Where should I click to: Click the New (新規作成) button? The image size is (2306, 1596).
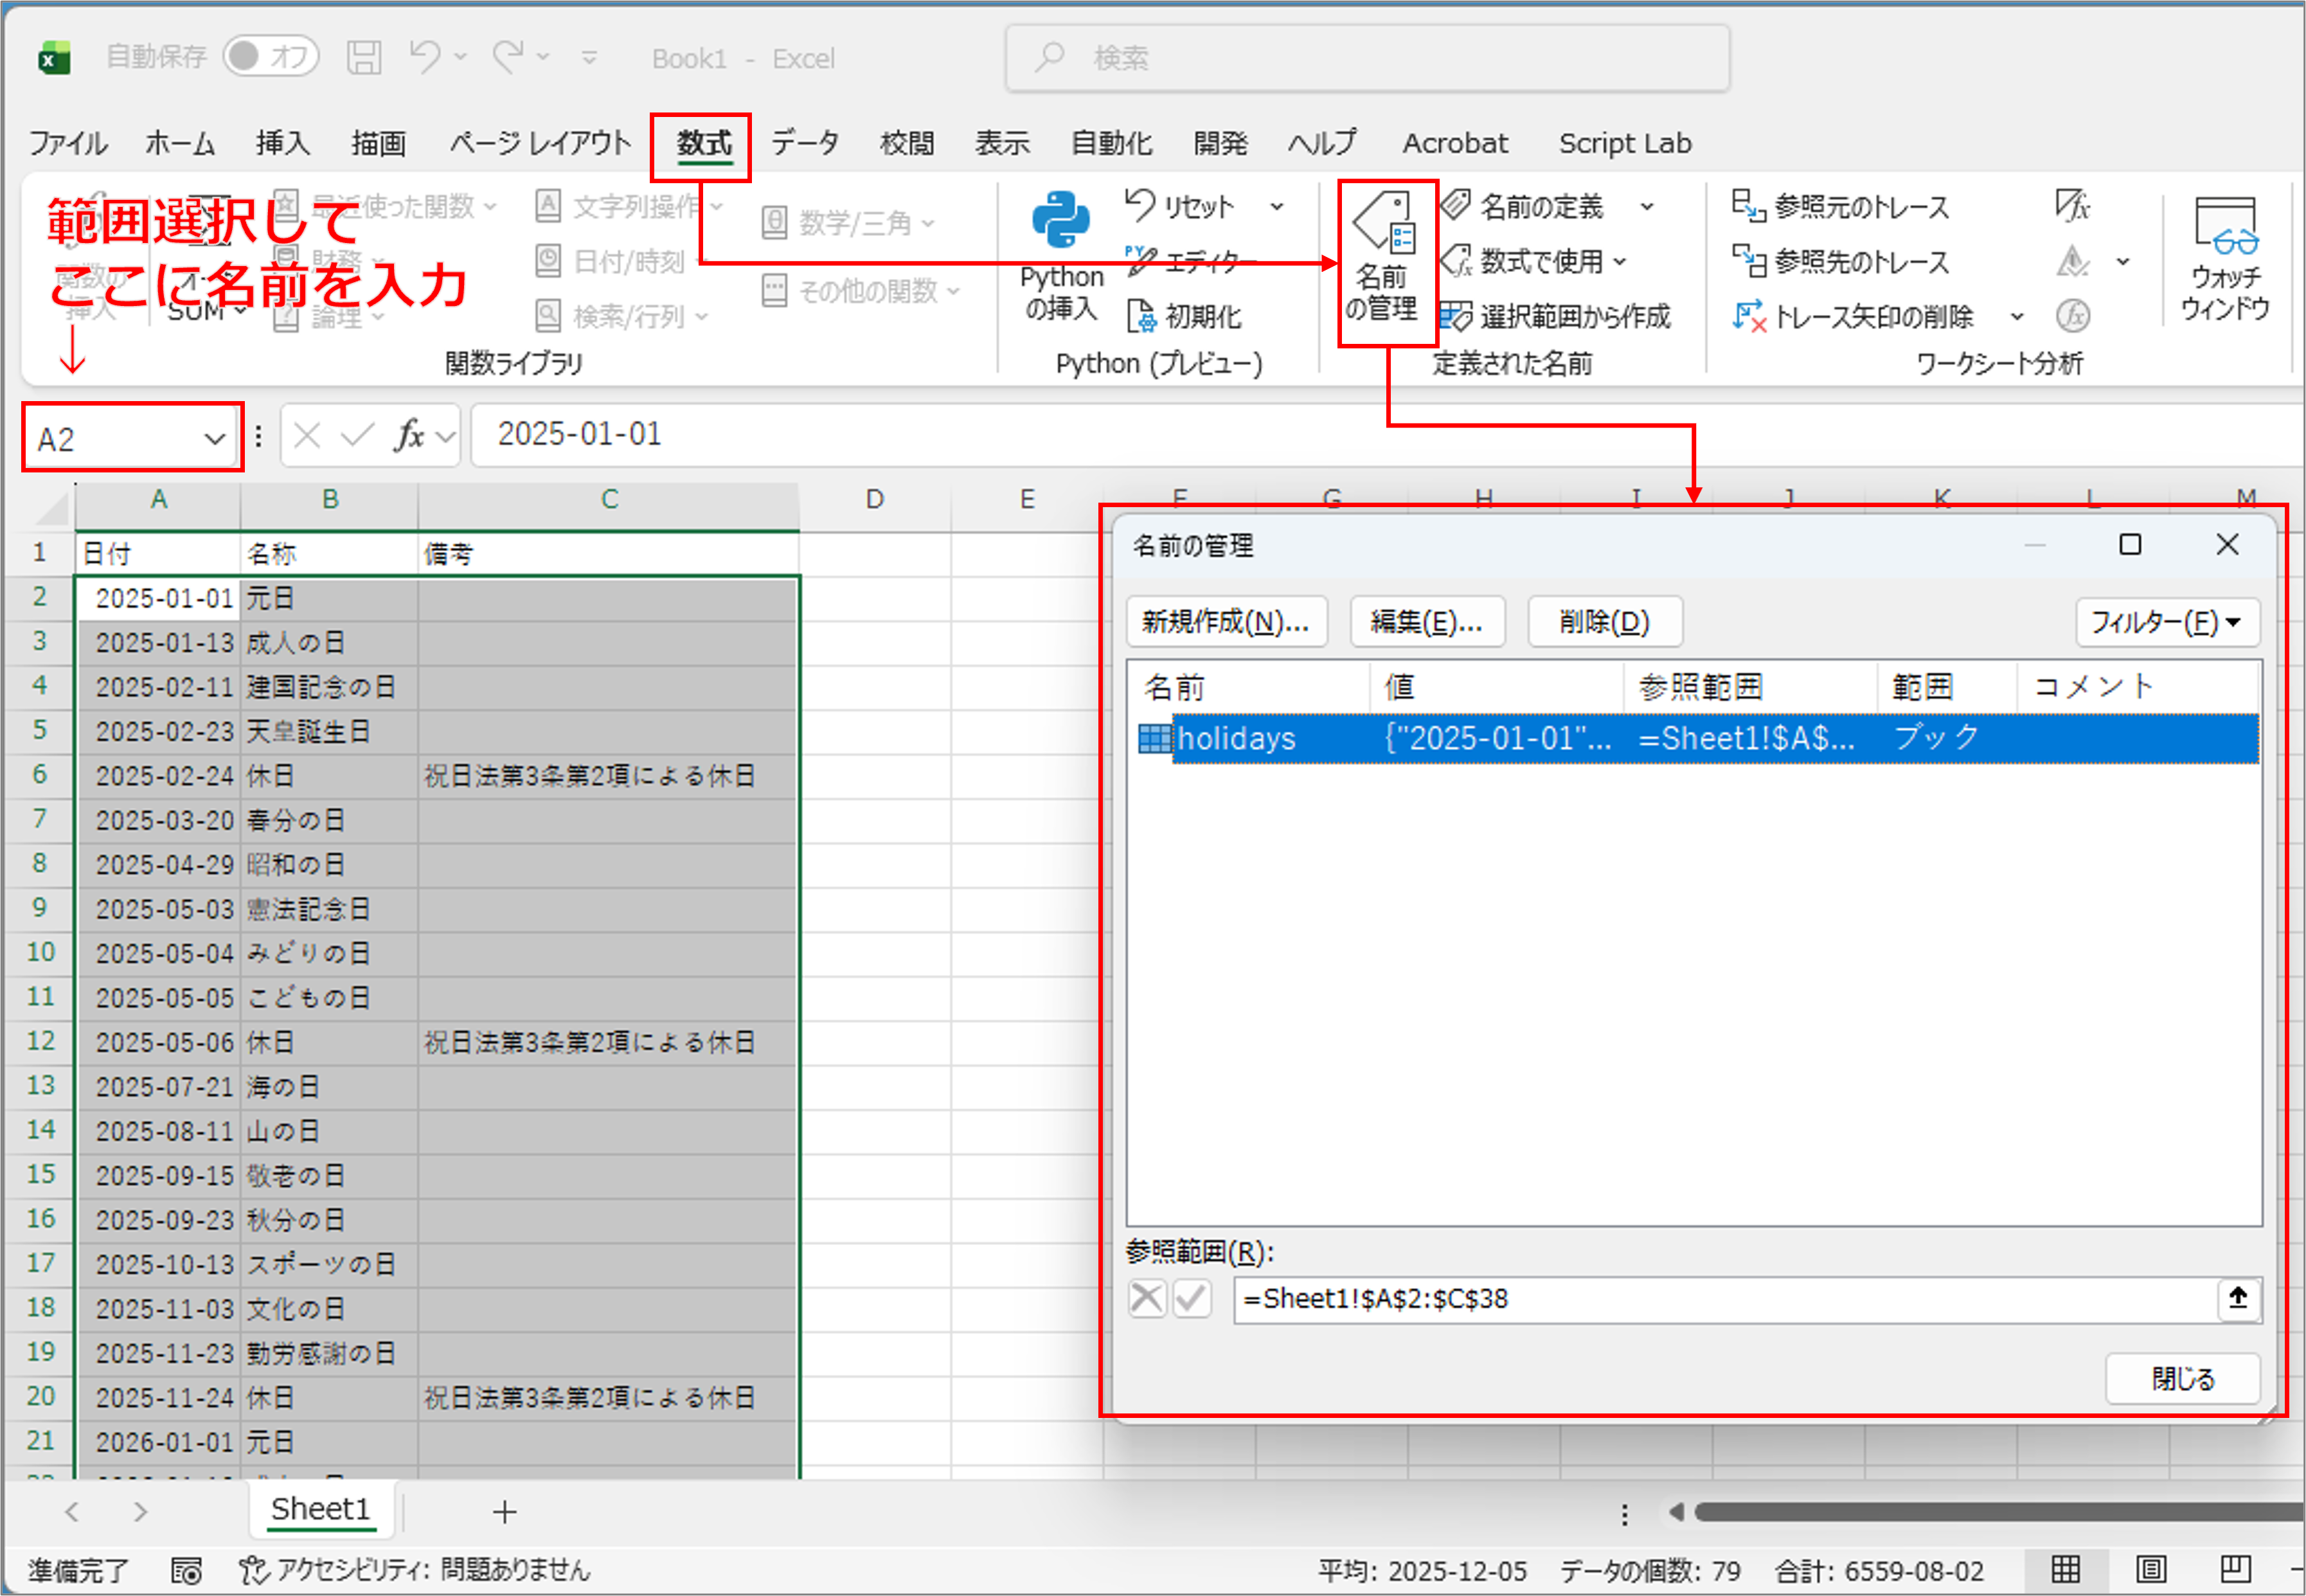1226,622
